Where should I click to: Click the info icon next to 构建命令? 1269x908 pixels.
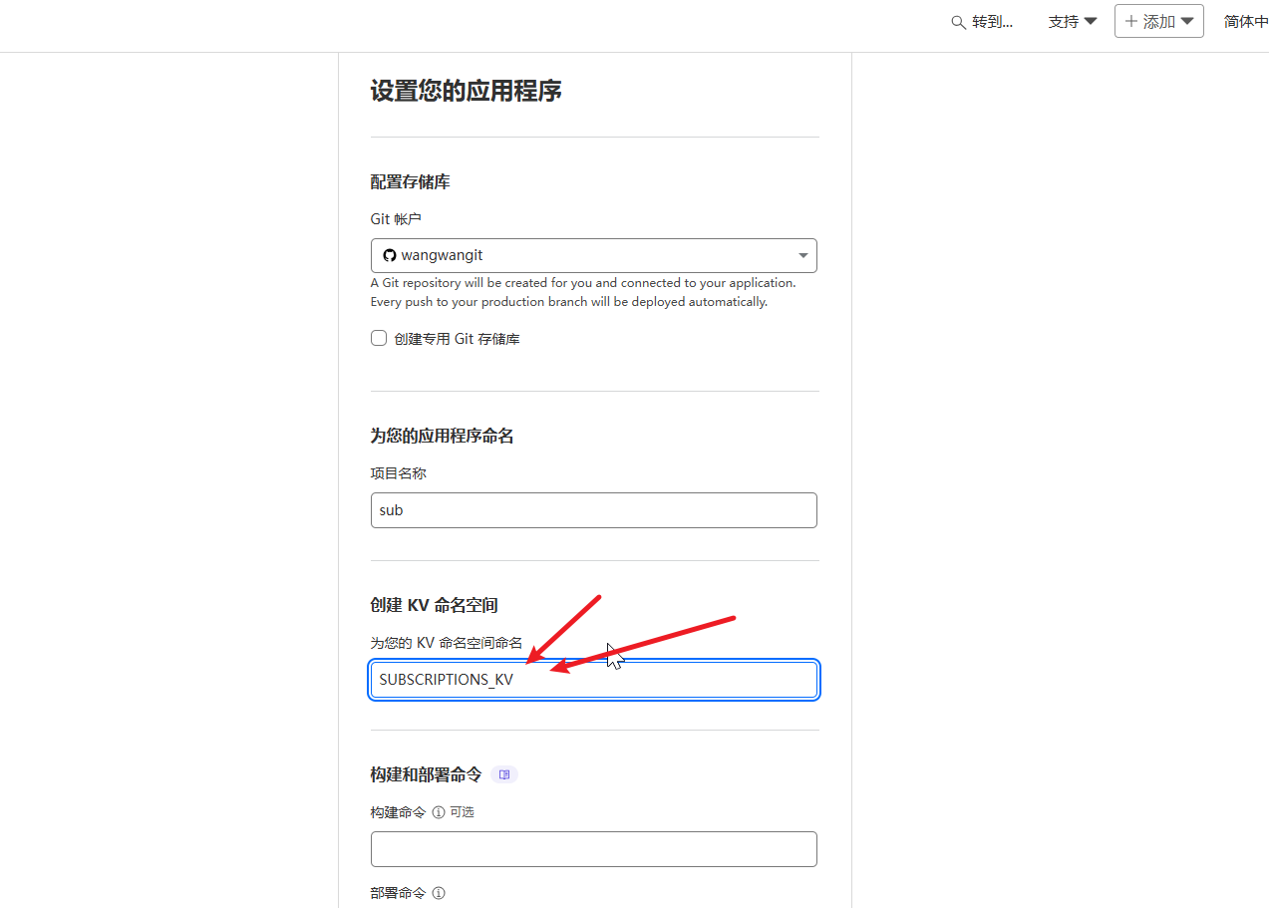pos(439,811)
